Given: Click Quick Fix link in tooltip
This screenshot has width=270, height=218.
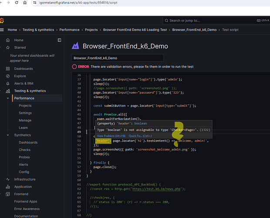Looking at the screenshot, I should coord(140,136).
